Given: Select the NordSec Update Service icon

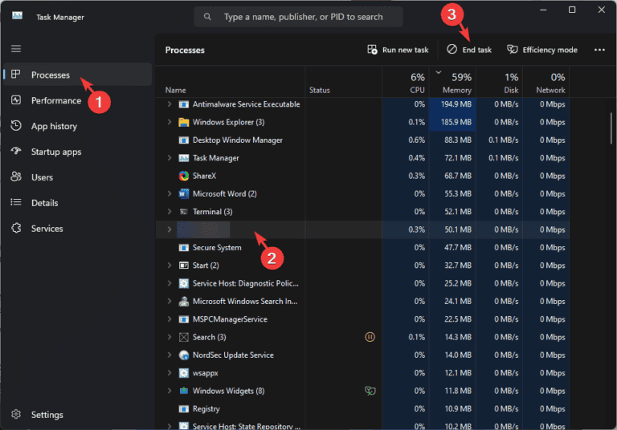Looking at the screenshot, I should [x=184, y=355].
